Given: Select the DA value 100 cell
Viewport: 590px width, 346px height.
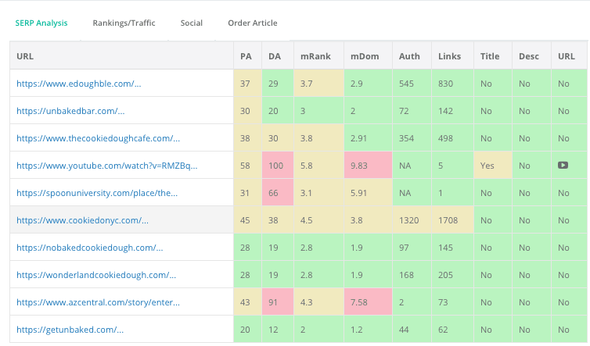Looking at the screenshot, I should tap(278, 166).
